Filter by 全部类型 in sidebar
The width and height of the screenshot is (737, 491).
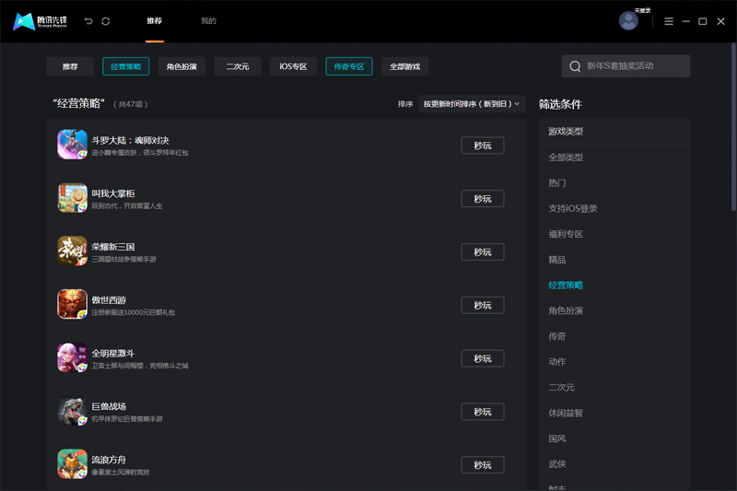pyautogui.click(x=566, y=158)
